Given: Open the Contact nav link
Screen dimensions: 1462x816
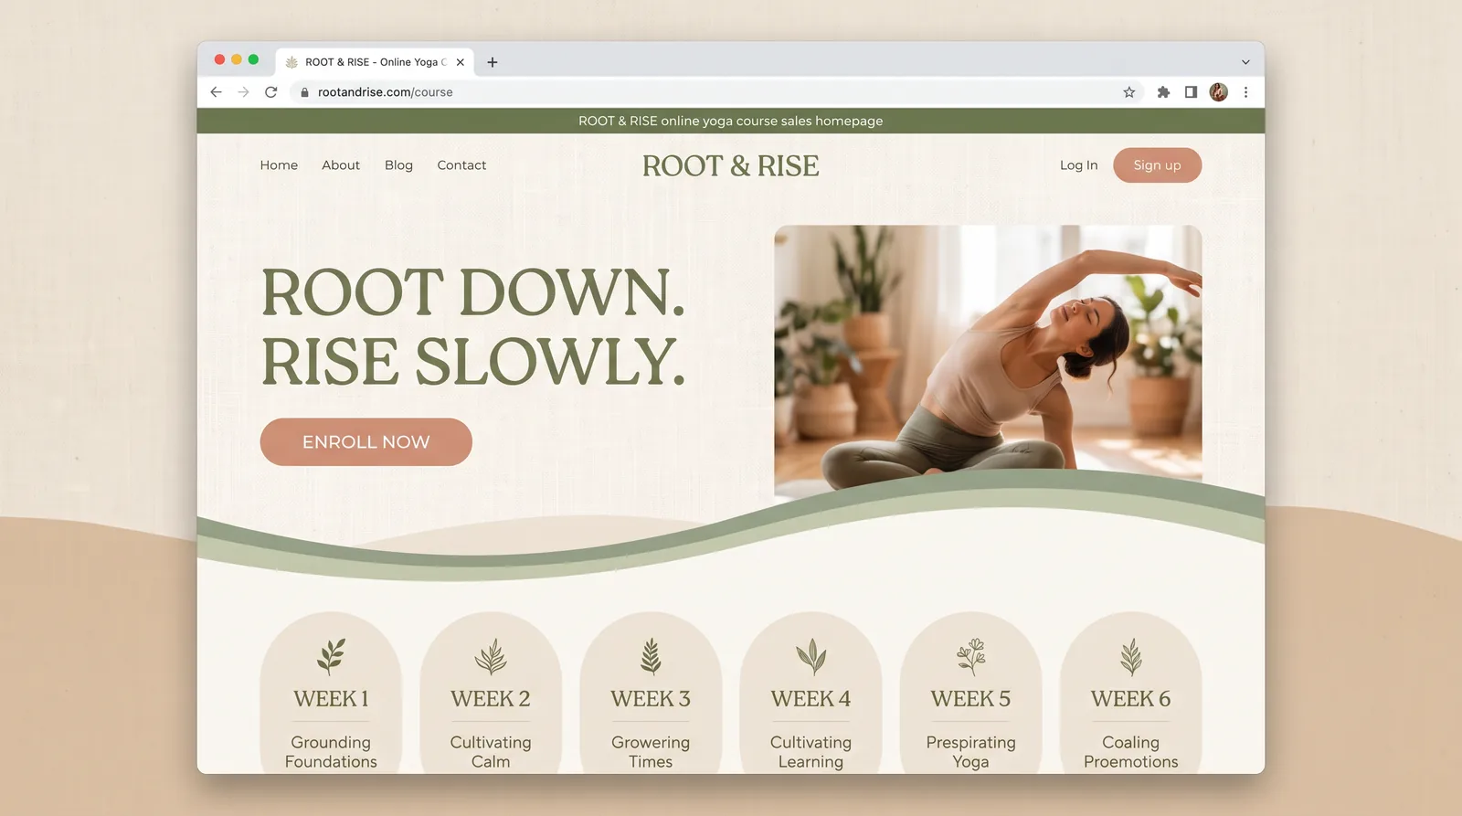Looking at the screenshot, I should (x=461, y=165).
